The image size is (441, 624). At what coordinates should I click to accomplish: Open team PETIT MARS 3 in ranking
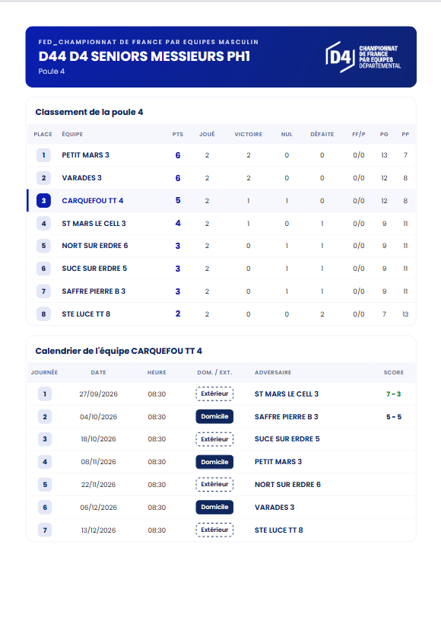coord(85,155)
